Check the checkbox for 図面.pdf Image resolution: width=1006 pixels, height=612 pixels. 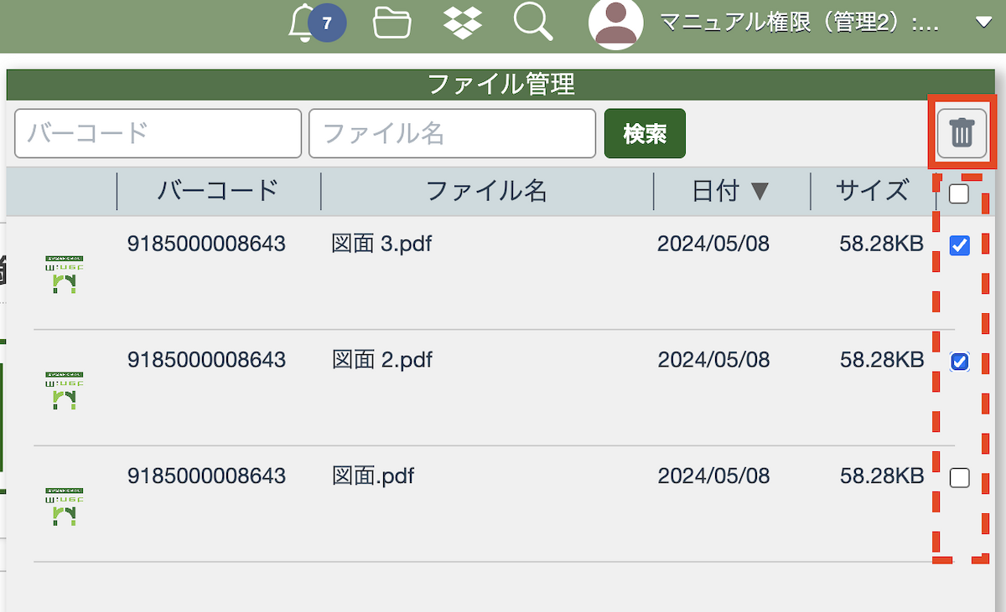pos(960,478)
